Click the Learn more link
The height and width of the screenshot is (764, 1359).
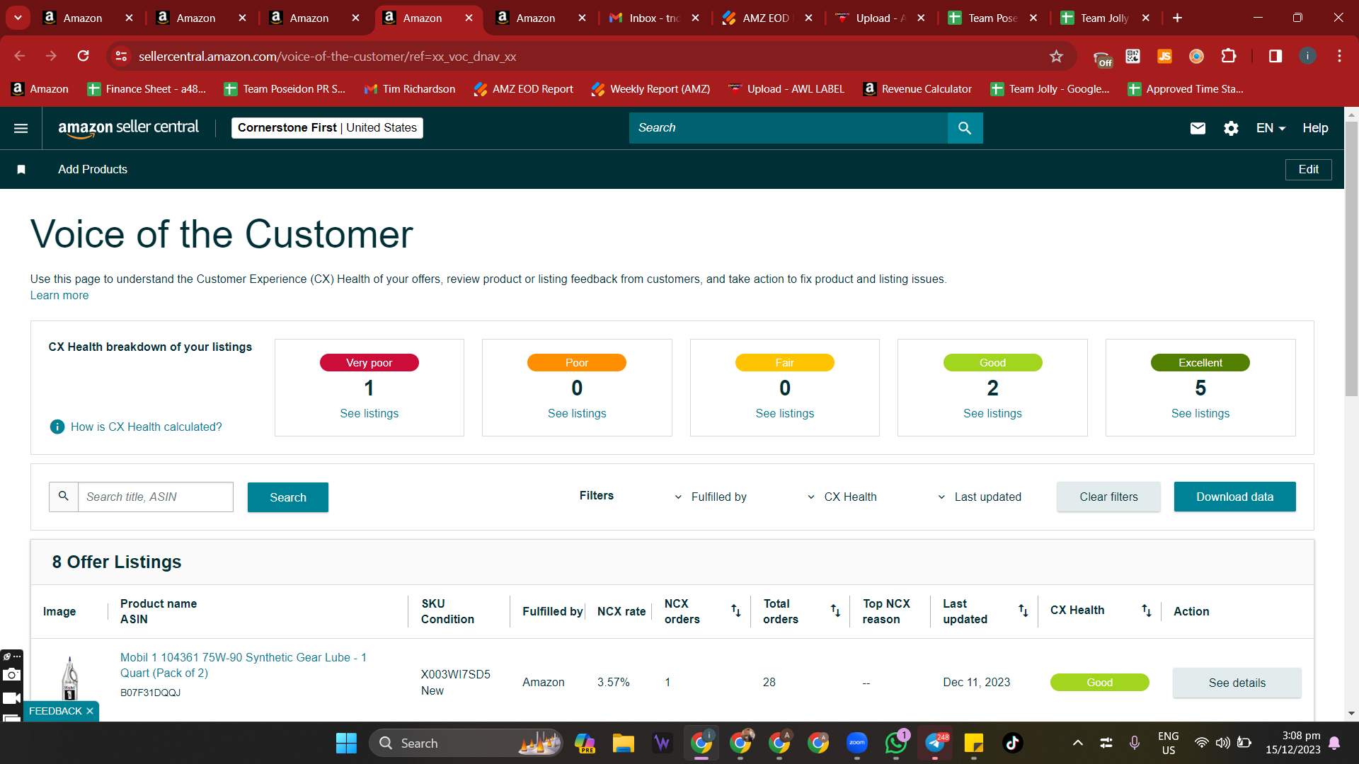click(x=59, y=295)
